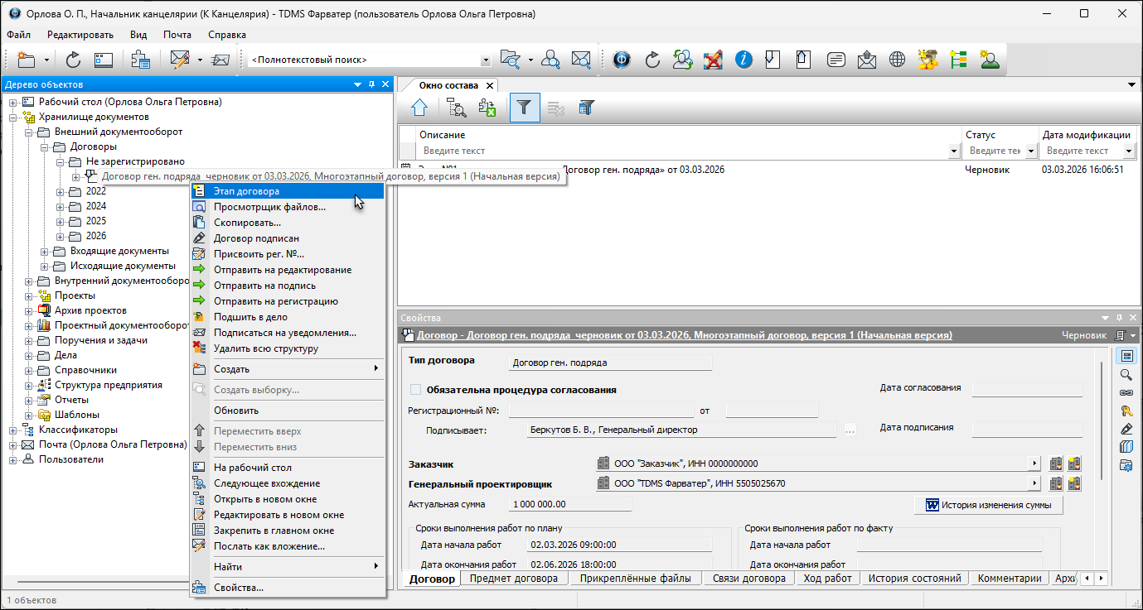Expand the Входящие документы node

pos(45,251)
